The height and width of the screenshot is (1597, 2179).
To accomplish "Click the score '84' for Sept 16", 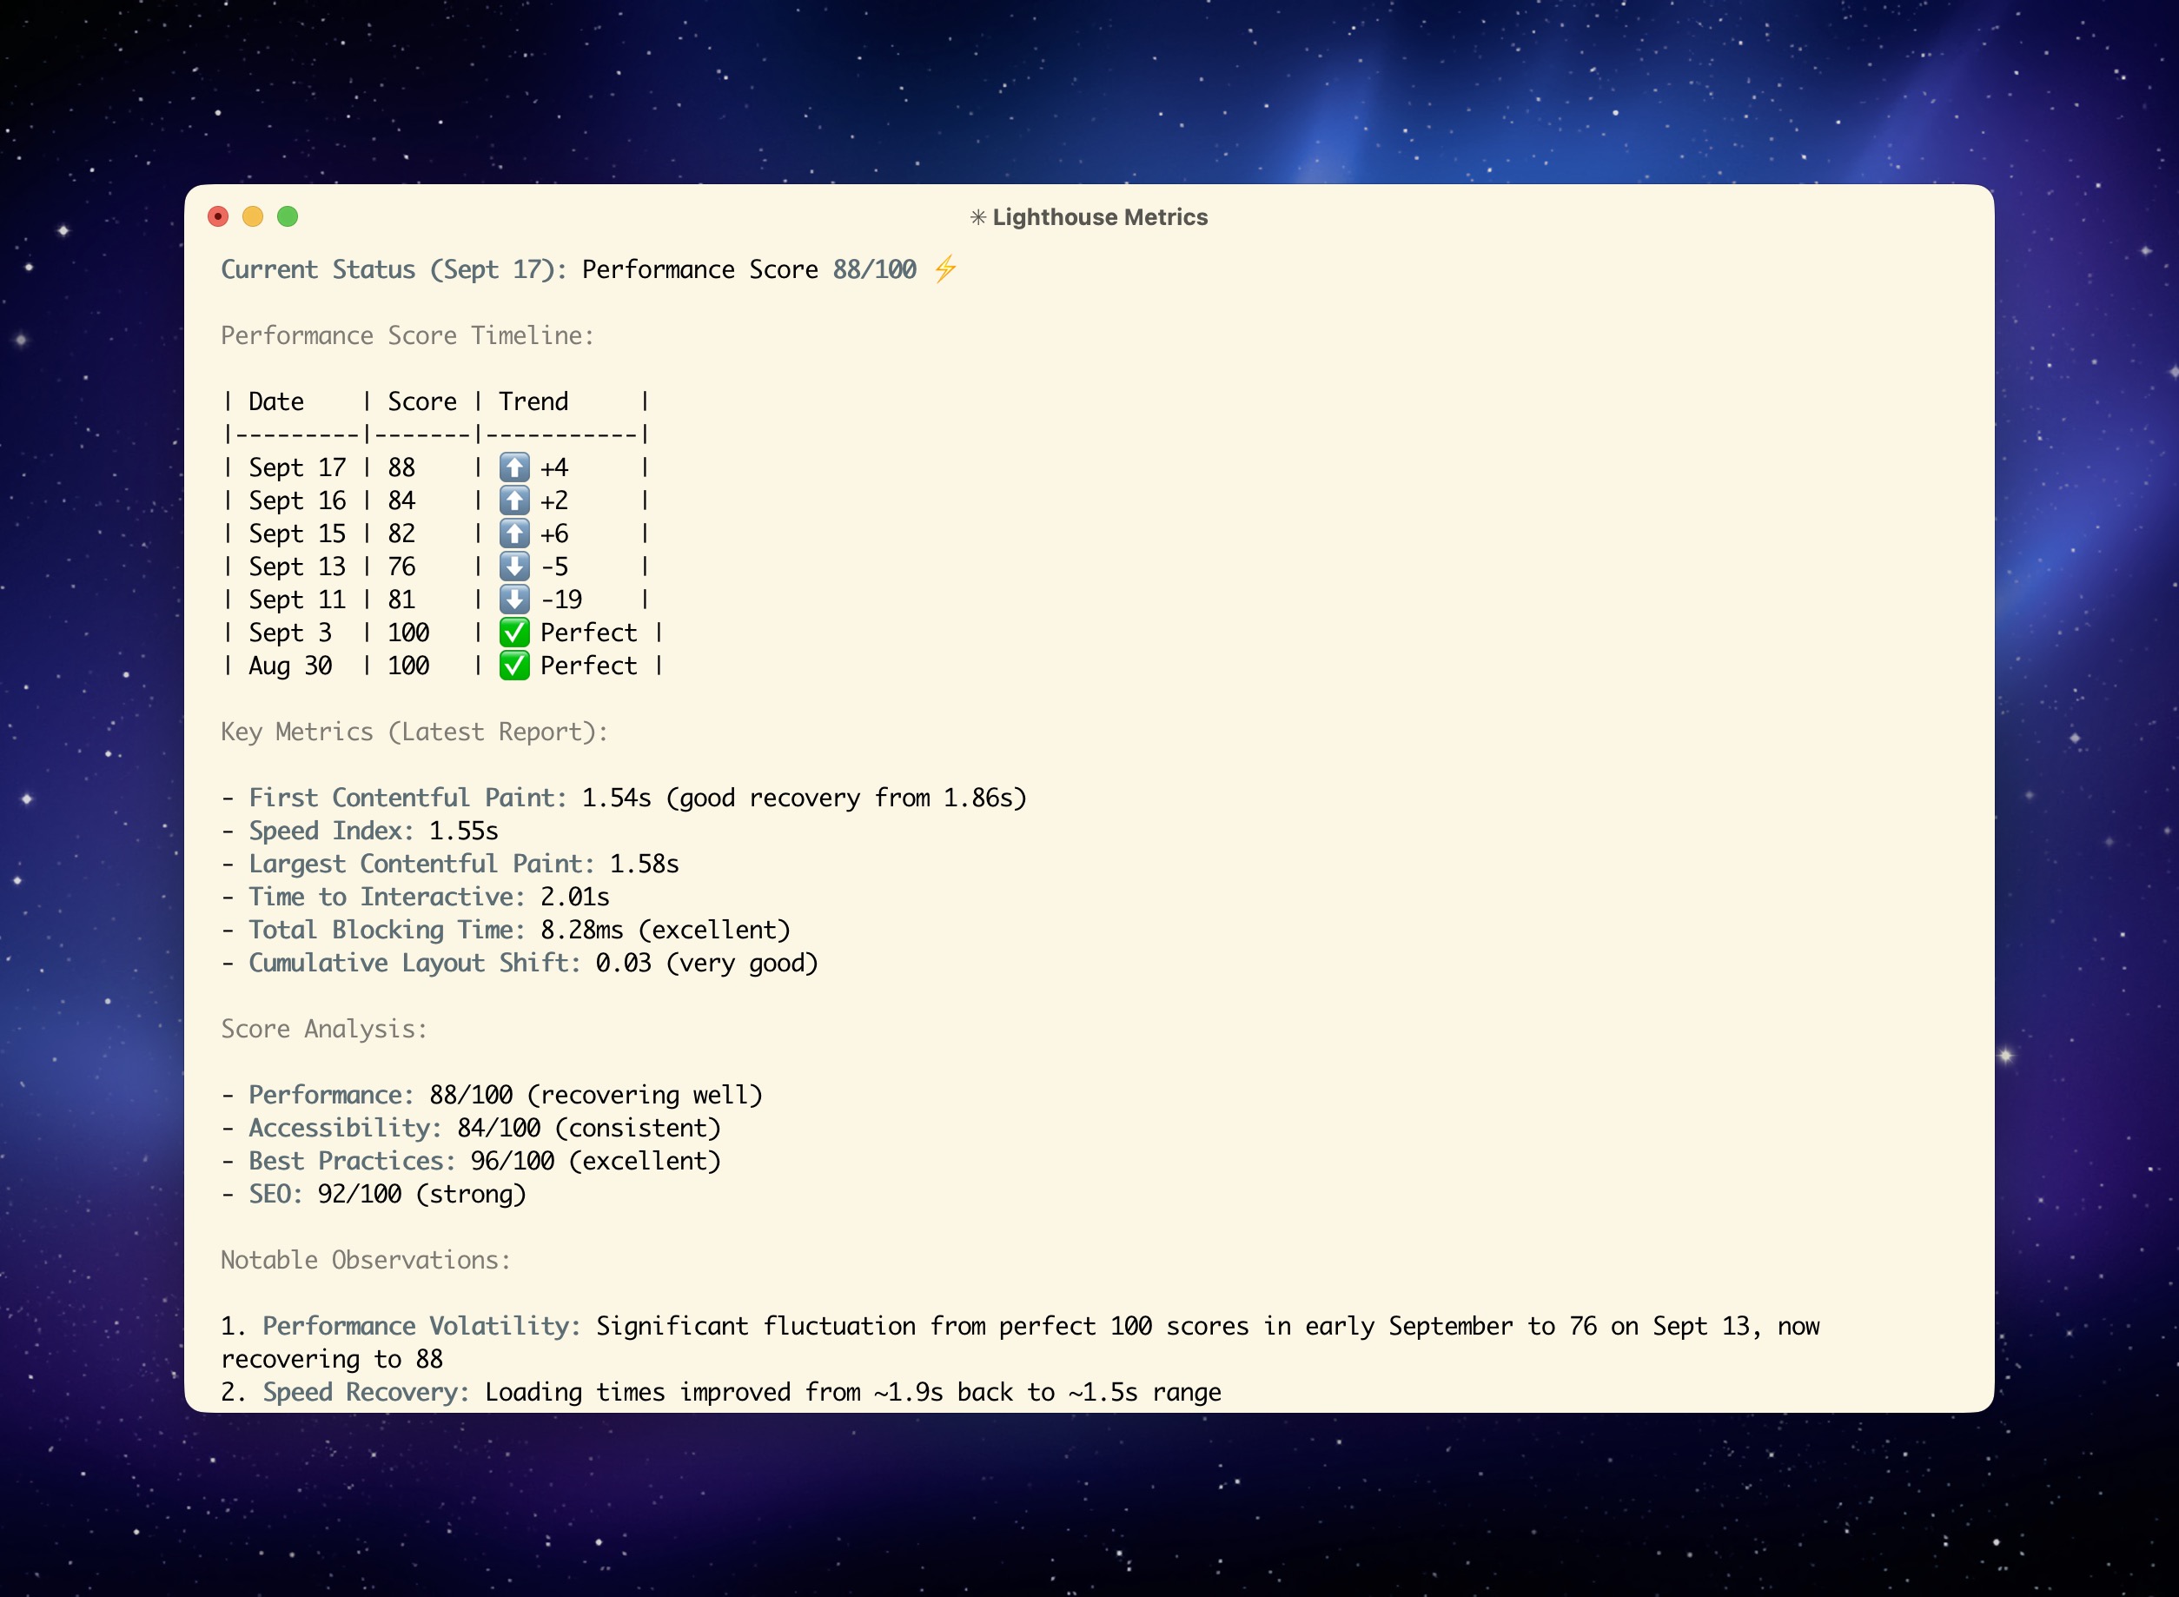I will [x=401, y=500].
